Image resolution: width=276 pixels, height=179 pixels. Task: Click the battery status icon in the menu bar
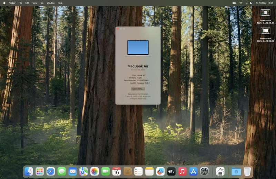coord(234,3)
